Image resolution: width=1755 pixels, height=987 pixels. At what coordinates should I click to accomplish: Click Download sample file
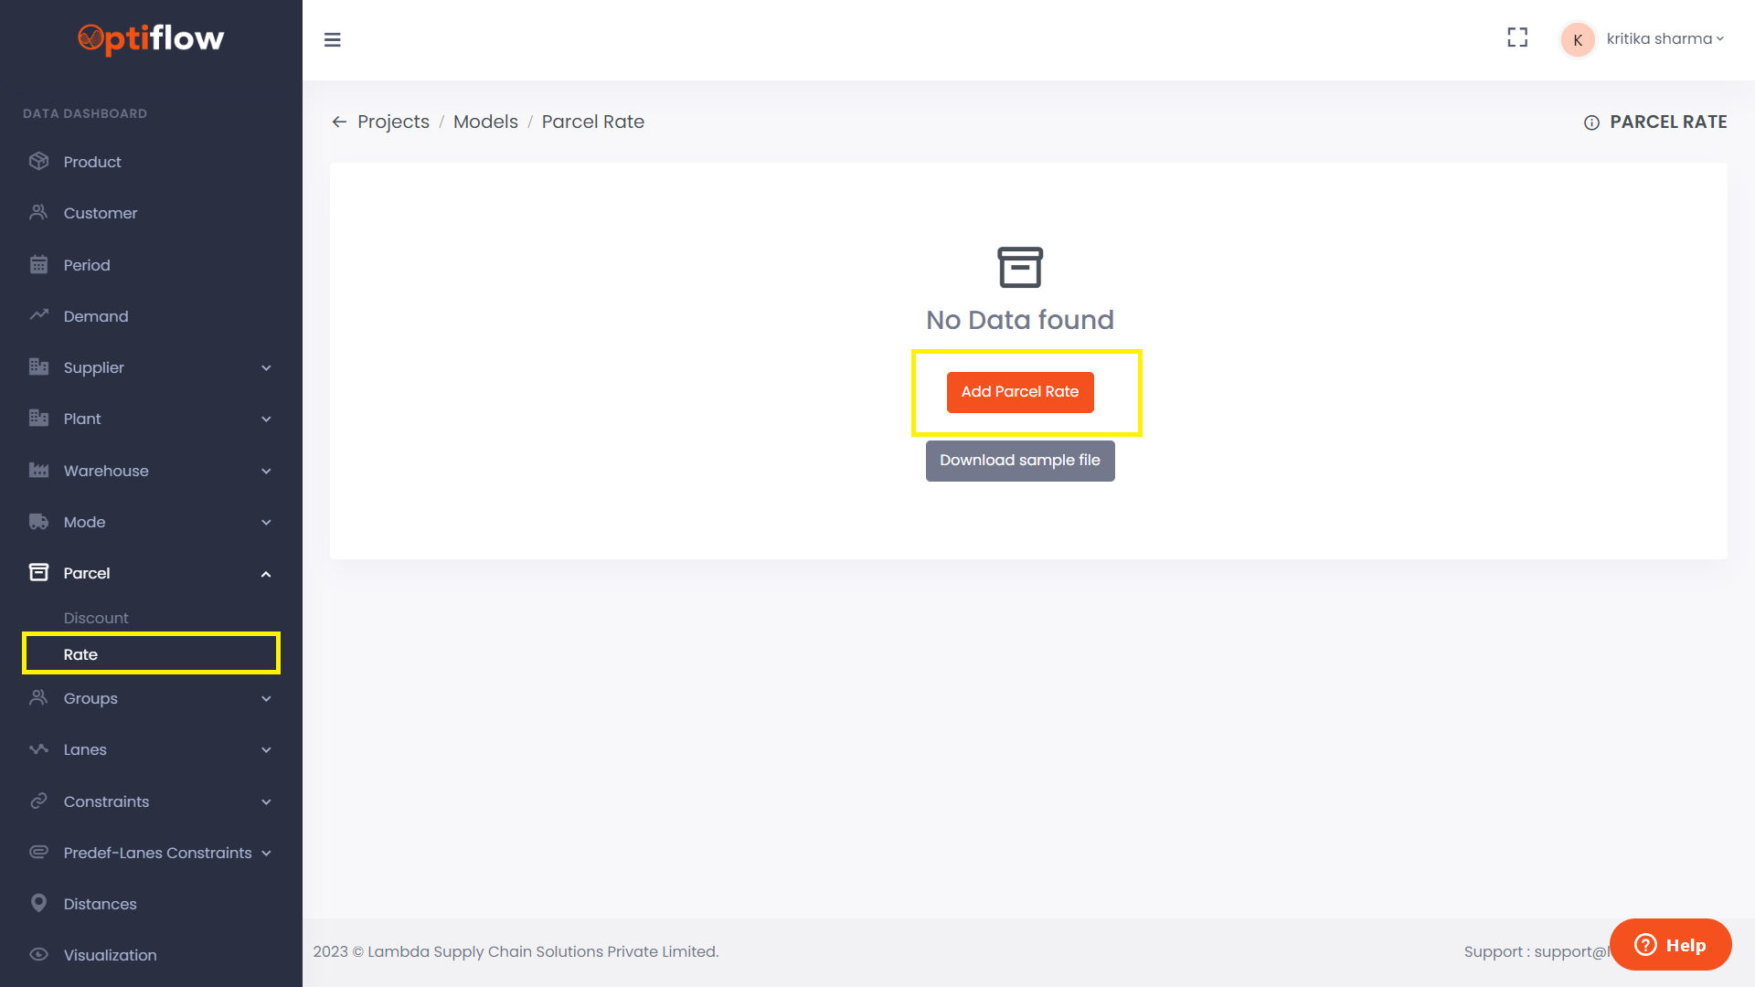pyautogui.click(x=1020, y=460)
